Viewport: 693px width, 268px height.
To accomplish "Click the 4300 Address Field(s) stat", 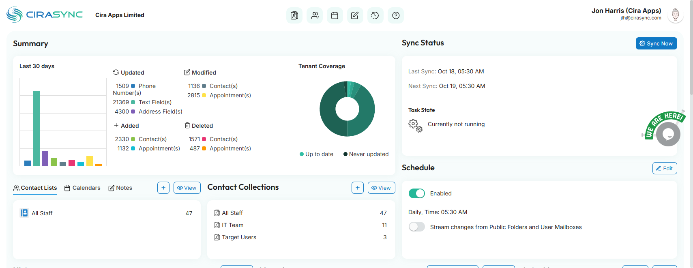I will (148, 111).
